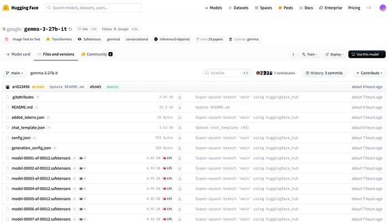Like the gemma-3-27b-it model

83,29
